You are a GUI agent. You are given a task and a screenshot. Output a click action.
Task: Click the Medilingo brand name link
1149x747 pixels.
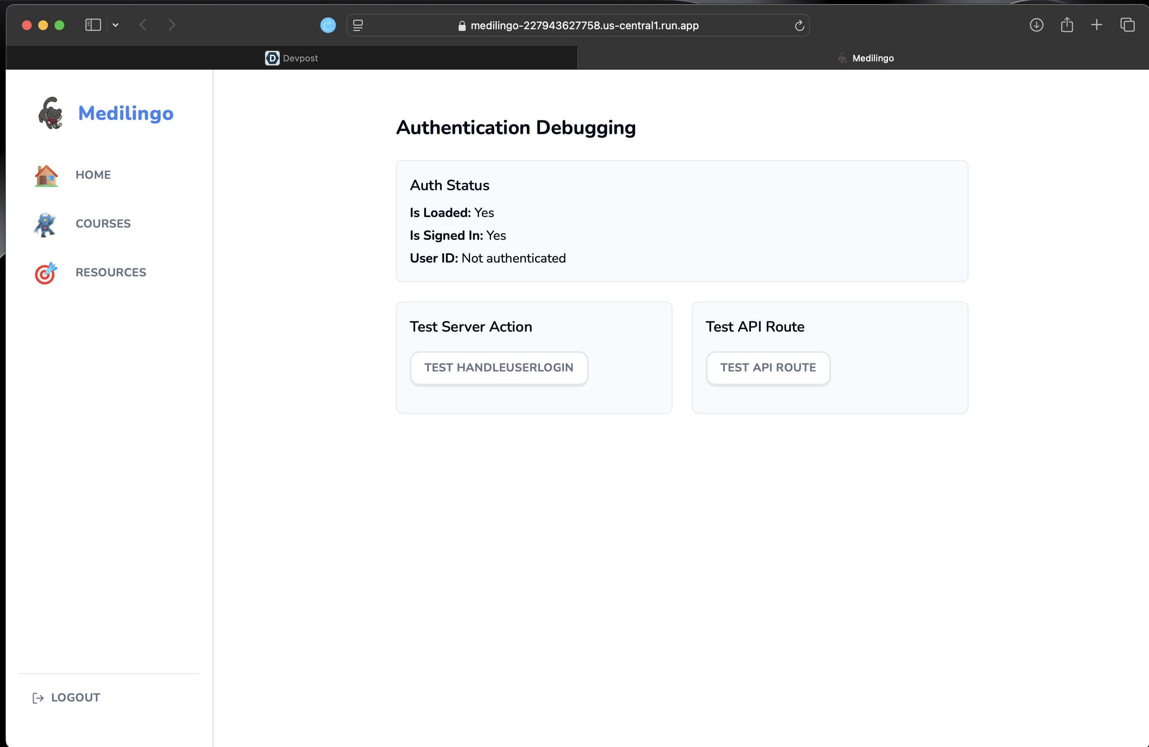click(x=126, y=113)
